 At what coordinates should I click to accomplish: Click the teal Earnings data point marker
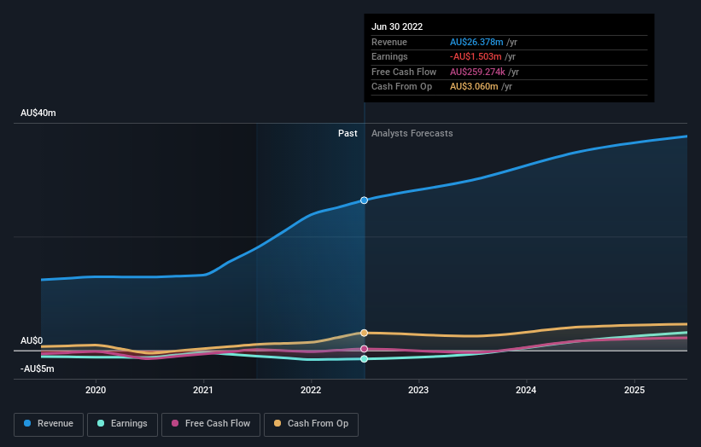click(364, 359)
